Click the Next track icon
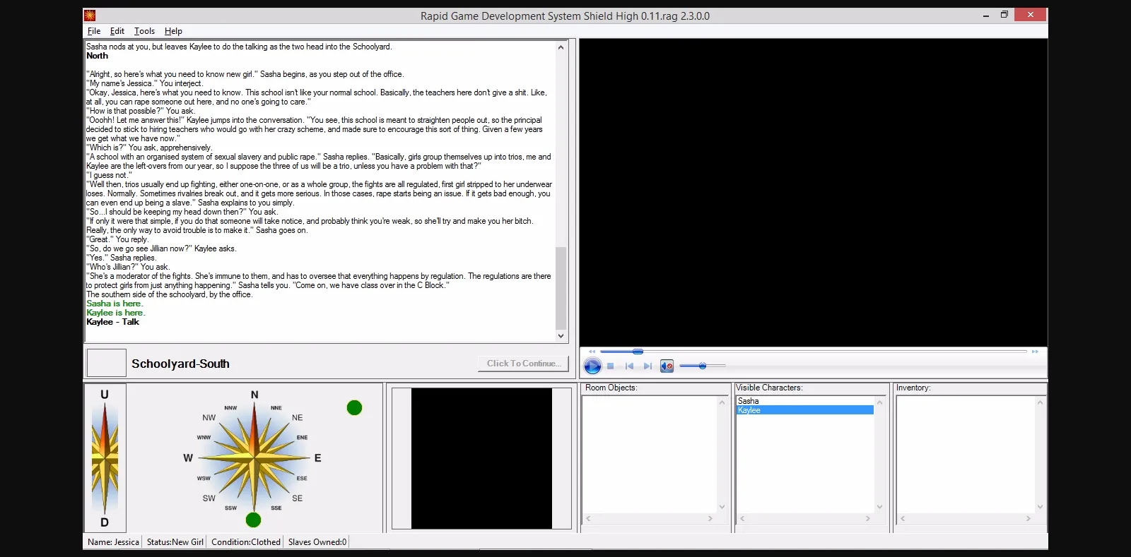 (x=647, y=366)
